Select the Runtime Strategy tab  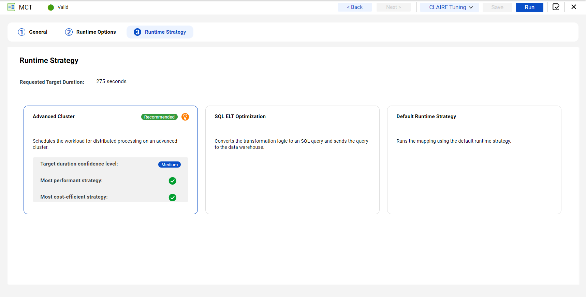click(x=160, y=32)
